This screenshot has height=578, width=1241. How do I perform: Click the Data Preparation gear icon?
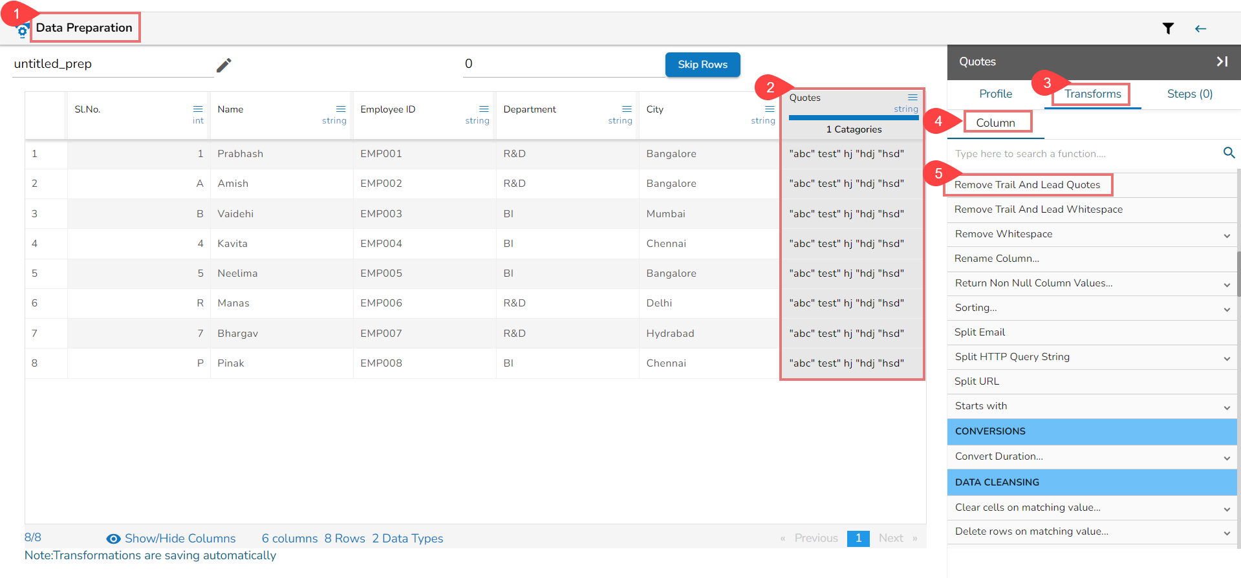23,31
